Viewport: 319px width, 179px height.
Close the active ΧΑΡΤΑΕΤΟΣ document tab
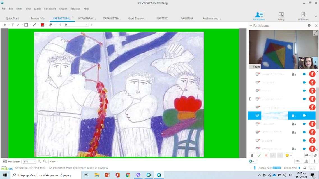(73, 17)
